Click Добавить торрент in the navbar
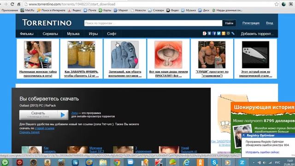The height and width of the screenshot is (166, 295). click(257, 34)
